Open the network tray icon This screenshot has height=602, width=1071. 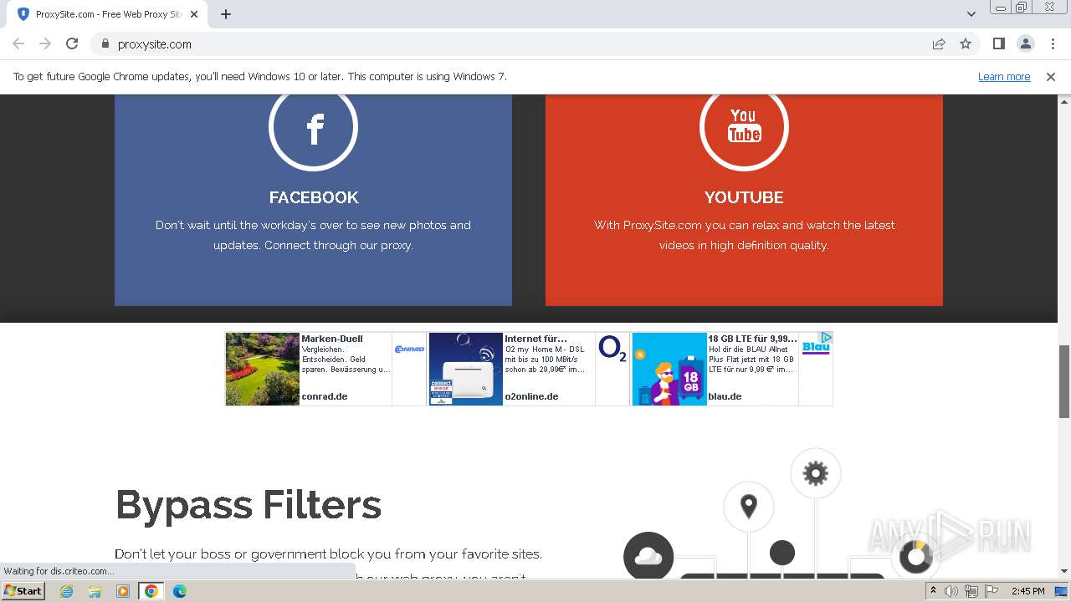(971, 591)
